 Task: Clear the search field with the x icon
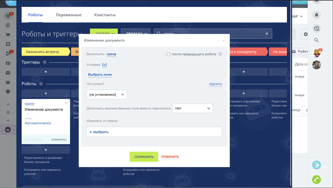267,34
